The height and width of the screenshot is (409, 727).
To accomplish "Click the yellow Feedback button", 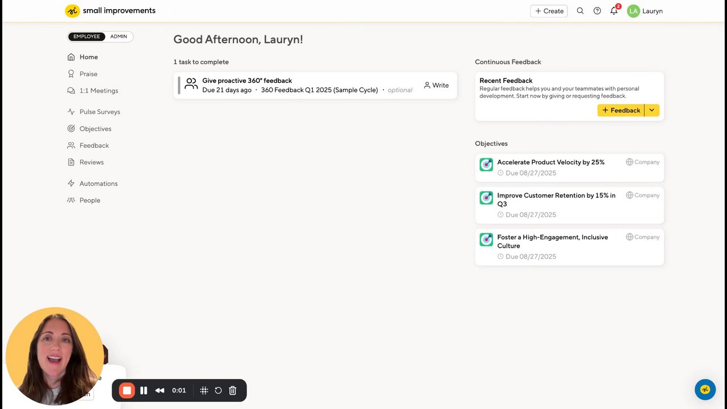I will [621, 110].
